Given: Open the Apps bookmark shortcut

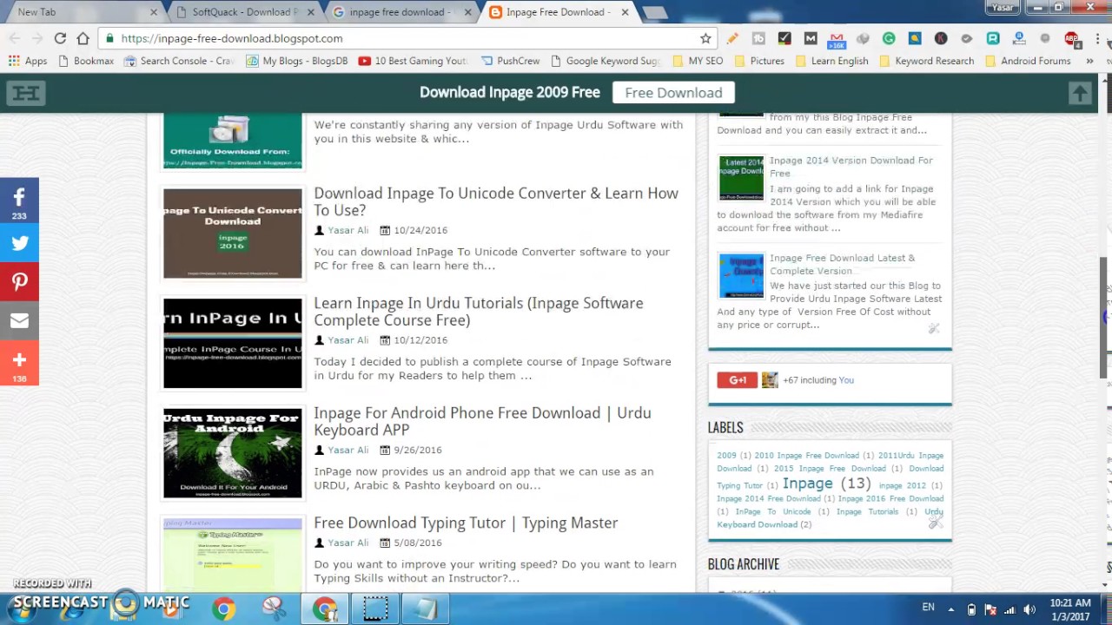Looking at the screenshot, I should [27, 61].
